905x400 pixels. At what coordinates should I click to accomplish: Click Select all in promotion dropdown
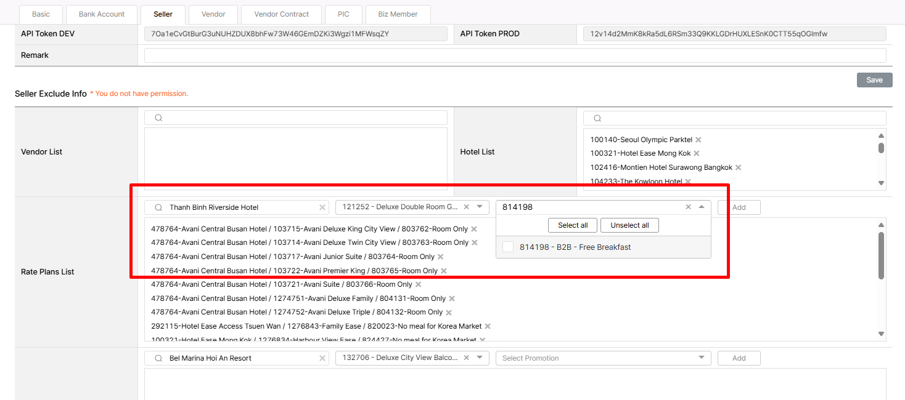(573, 225)
